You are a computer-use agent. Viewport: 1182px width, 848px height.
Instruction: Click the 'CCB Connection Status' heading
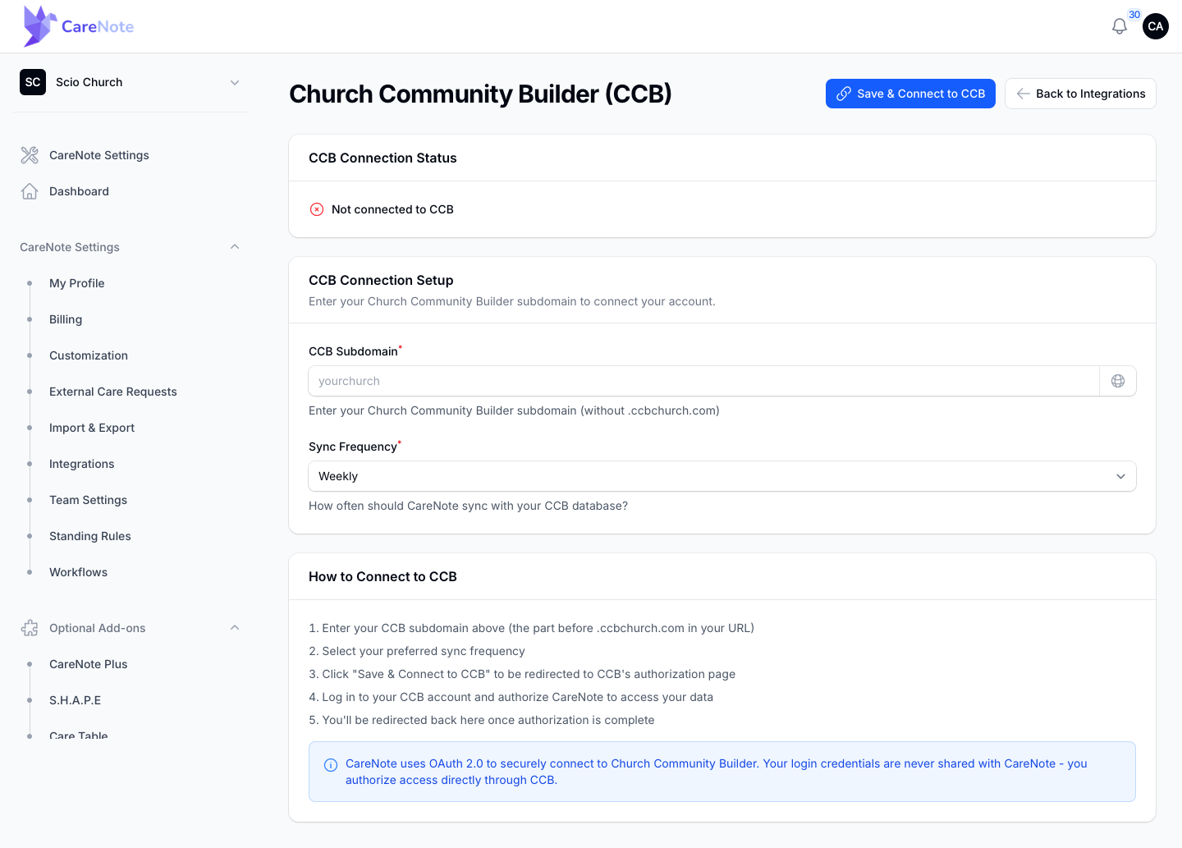tap(383, 158)
